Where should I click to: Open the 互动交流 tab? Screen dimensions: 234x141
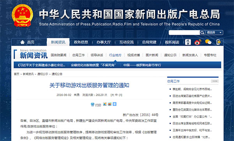(126, 42)
